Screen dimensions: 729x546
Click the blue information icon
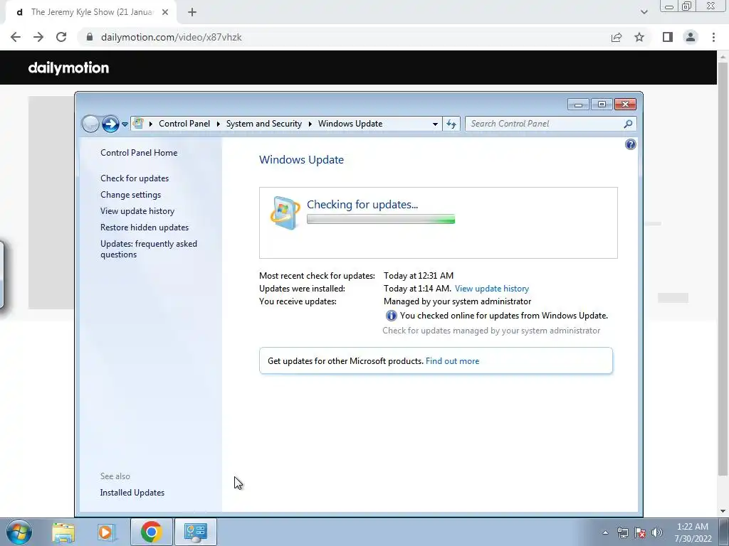[x=391, y=316]
